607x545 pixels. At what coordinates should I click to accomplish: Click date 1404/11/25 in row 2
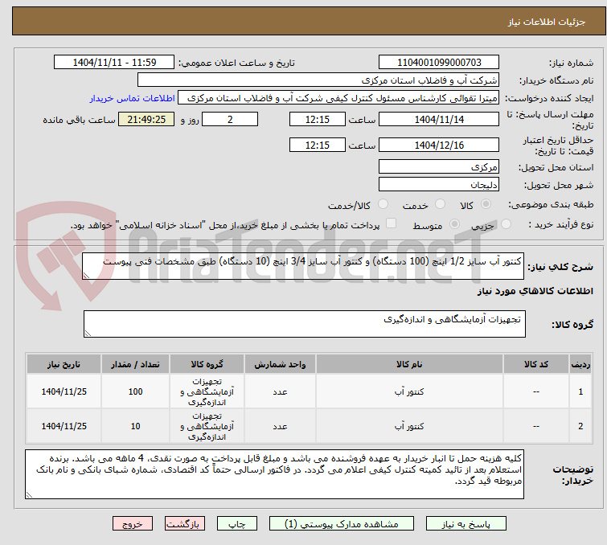(x=64, y=426)
